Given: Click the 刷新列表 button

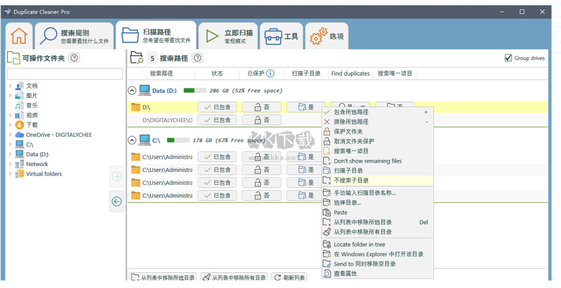Looking at the screenshot, I should pyautogui.click(x=289, y=277).
